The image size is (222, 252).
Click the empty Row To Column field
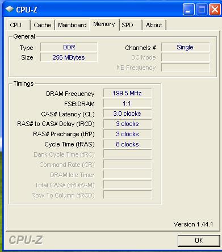tap(127, 195)
